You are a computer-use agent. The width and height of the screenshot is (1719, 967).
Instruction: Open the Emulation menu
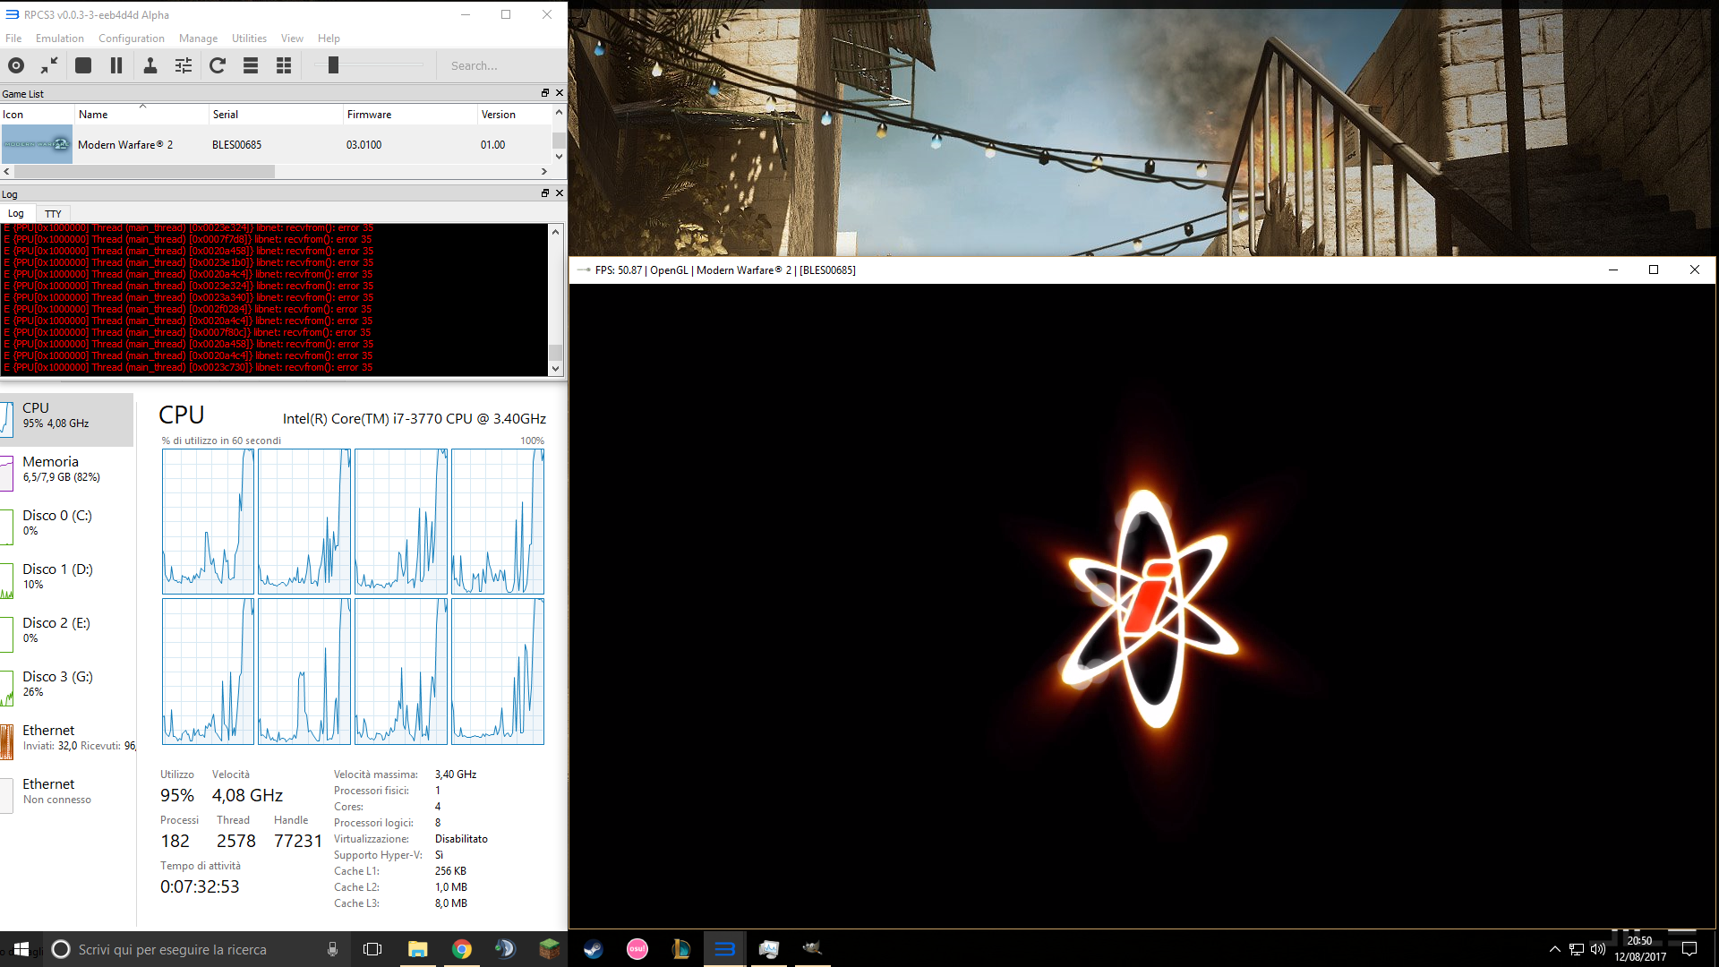pos(59,39)
